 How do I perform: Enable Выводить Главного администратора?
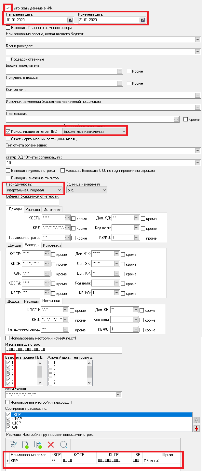click(8, 28)
